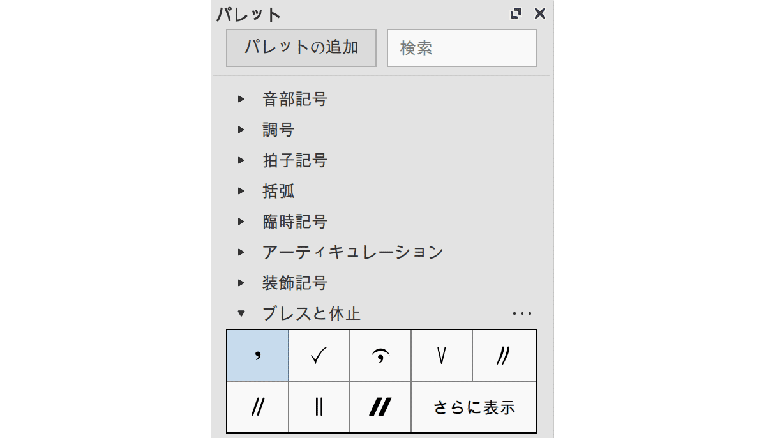Viewport: 766px width, 438px height.
Task: Select the thick bold caesura symbol
Action: 380,407
